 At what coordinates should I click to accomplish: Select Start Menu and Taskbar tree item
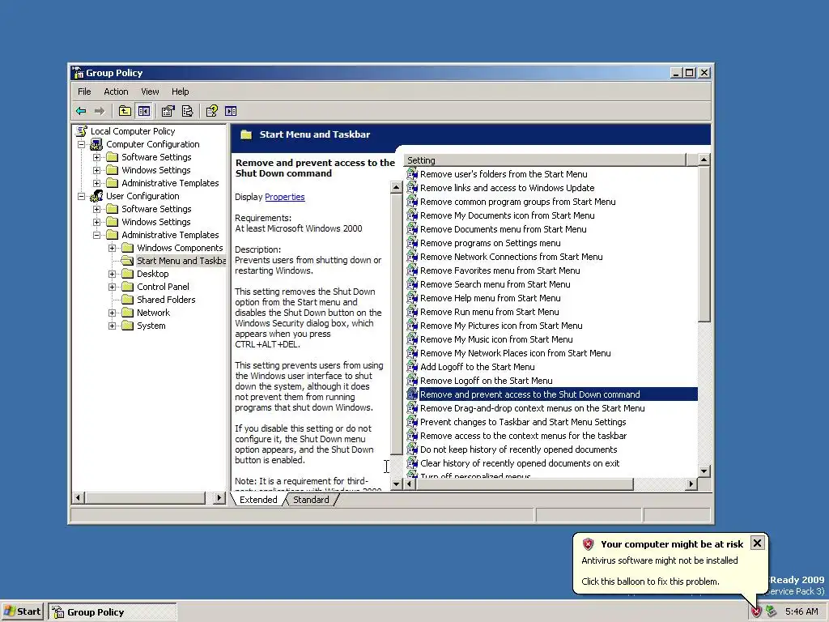pos(181,261)
